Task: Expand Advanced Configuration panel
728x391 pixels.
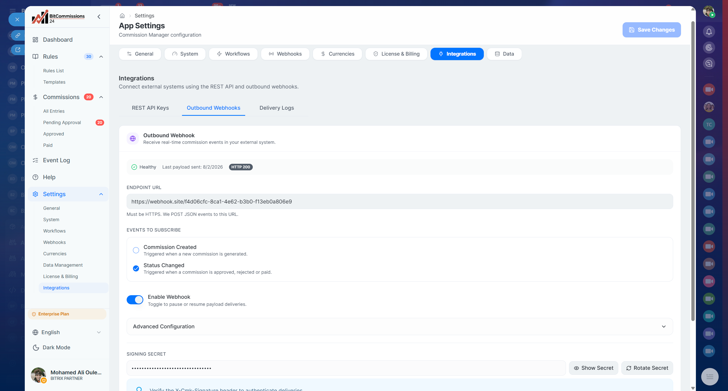Action: click(400, 327)
